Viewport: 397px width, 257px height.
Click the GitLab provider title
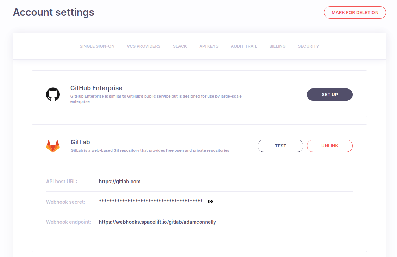pos(80,142)
